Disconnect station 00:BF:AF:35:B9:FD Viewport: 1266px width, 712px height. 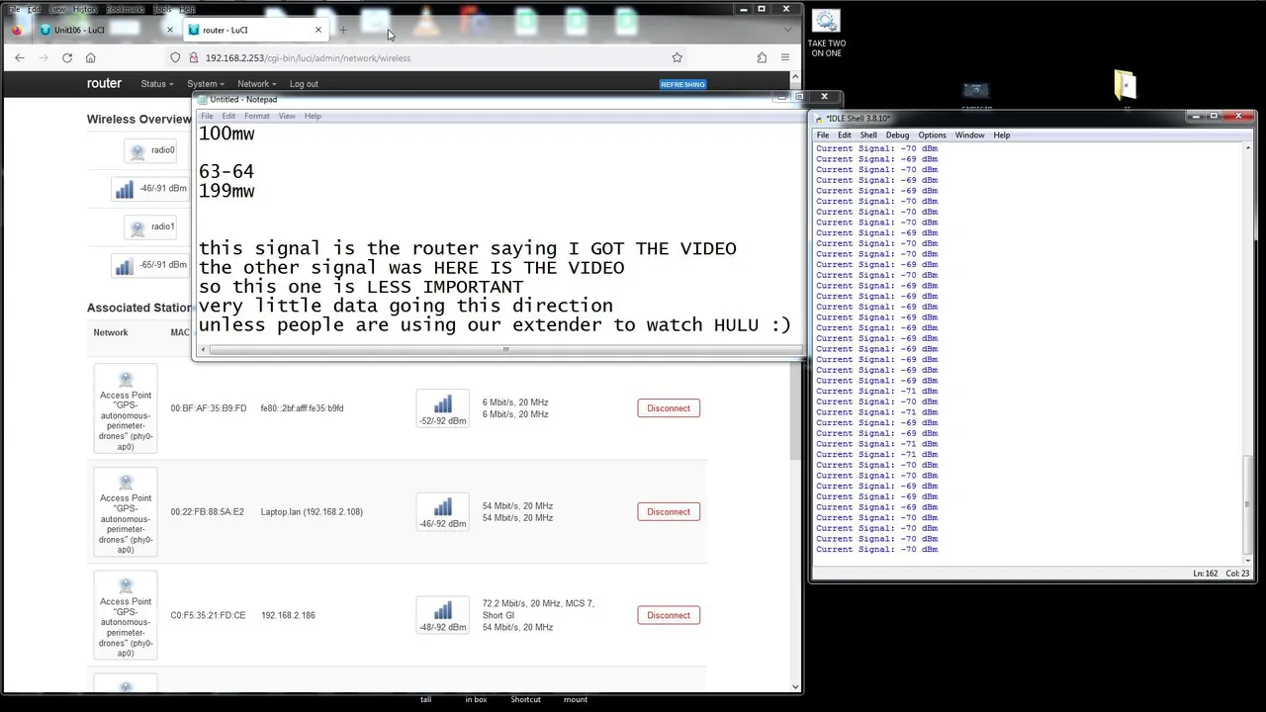[669, 408]
